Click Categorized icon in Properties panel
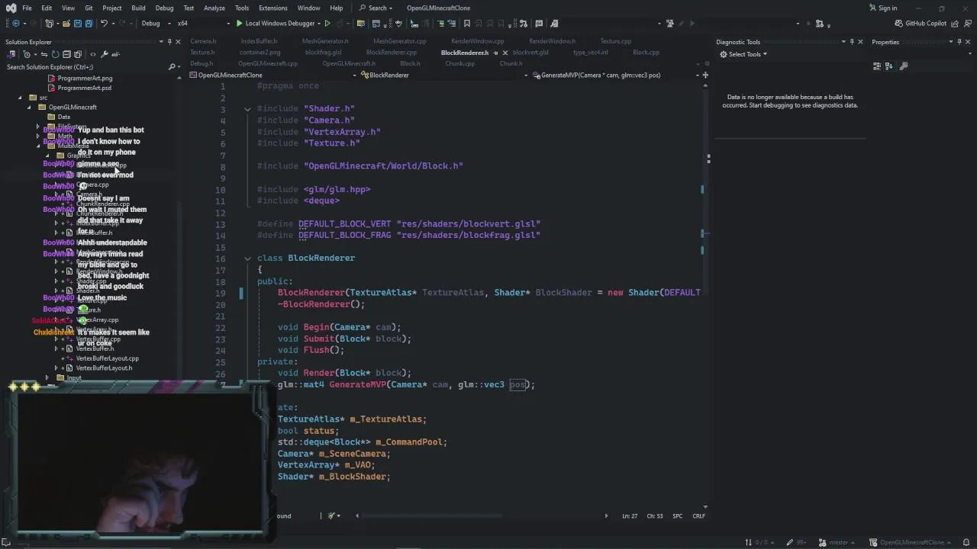The height and width of the screenshot is (549, 977). click(x=877, y=66)
